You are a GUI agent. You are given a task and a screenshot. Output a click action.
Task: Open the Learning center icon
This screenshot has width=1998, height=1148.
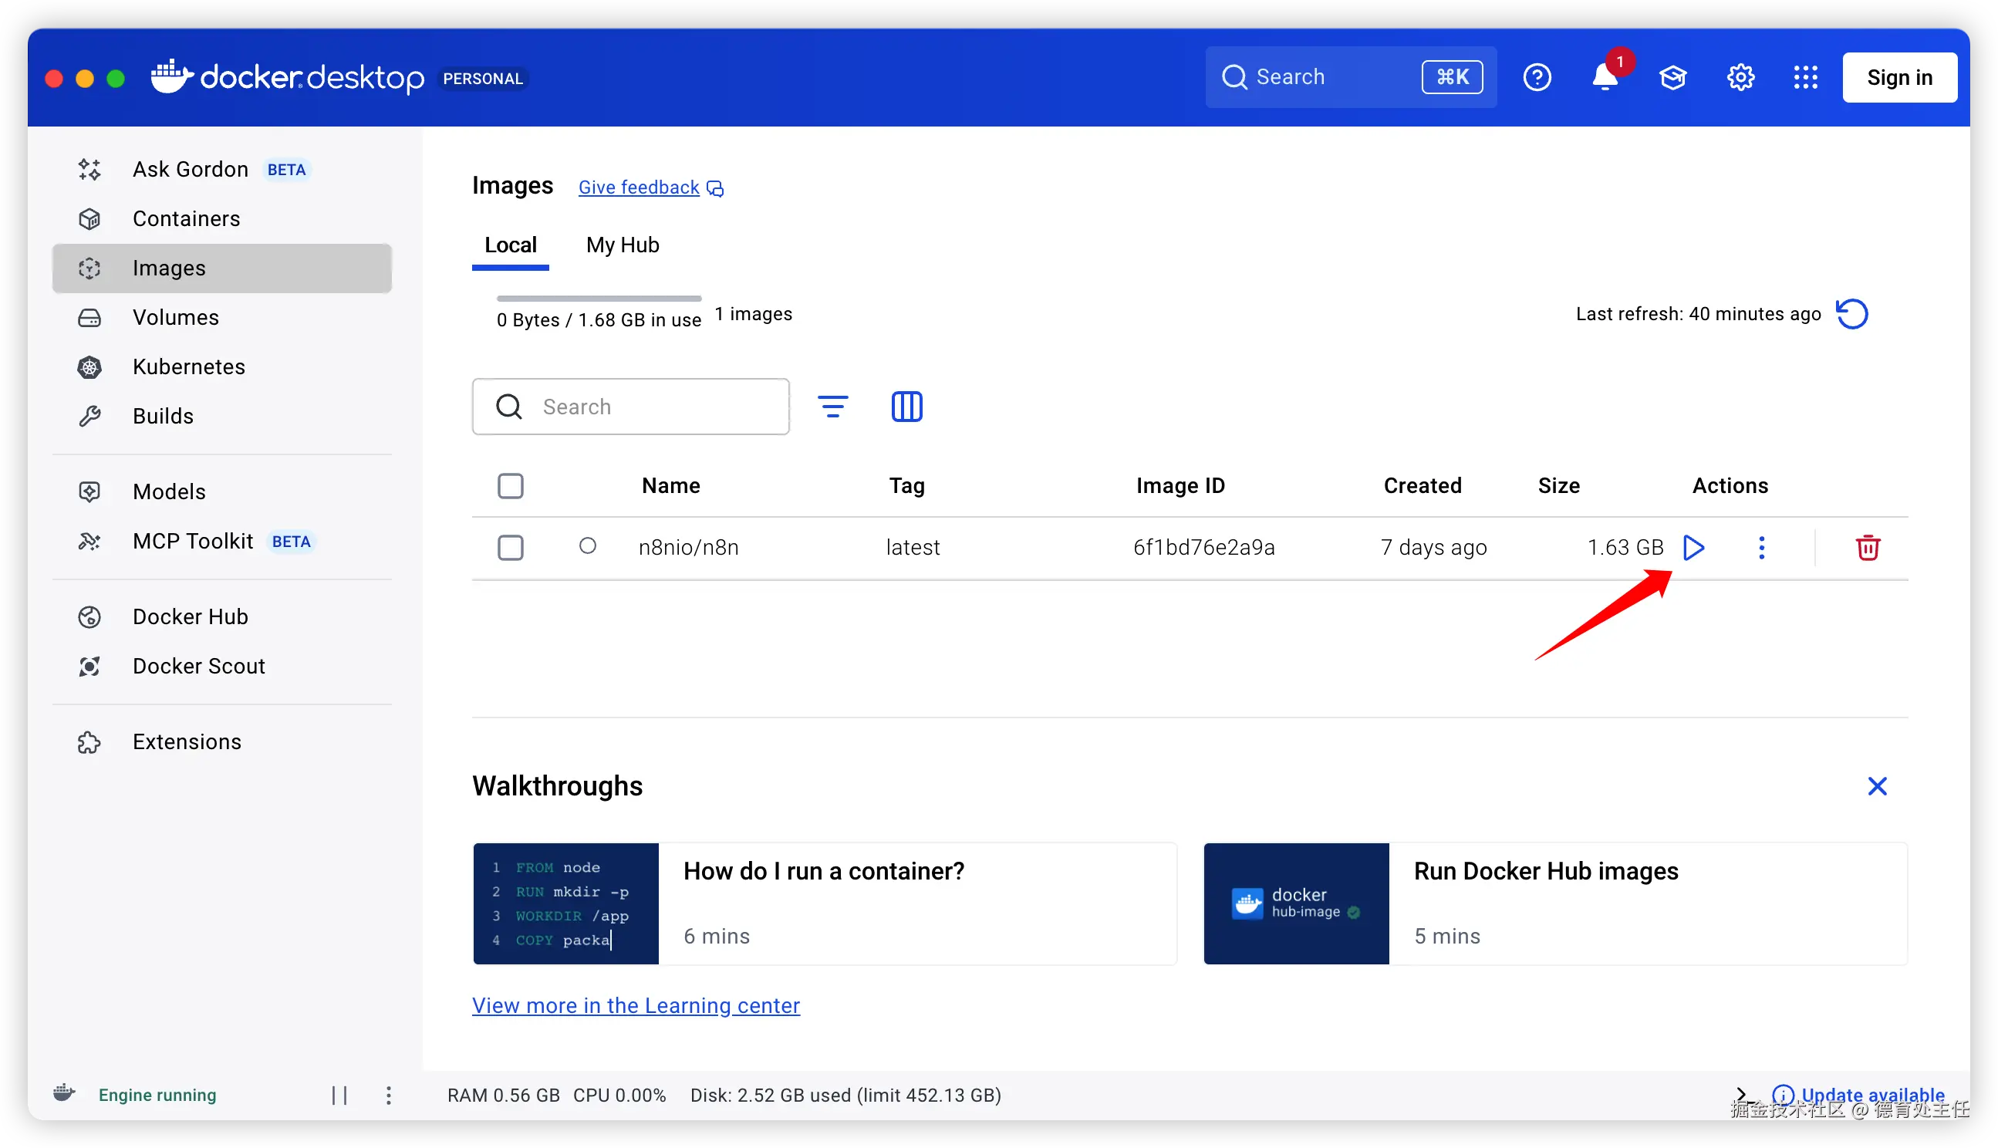1672,77
